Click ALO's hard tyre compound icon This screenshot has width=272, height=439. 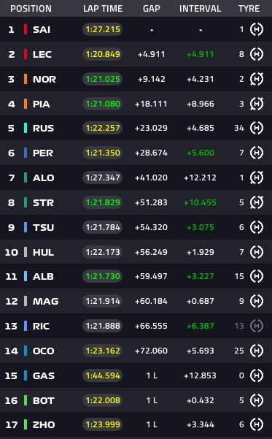[257, 177]
